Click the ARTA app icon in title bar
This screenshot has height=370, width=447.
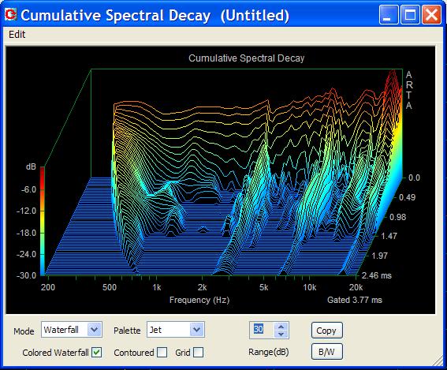pyautogui.click(x=10, y=14)
